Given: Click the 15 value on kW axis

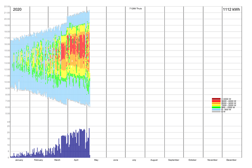Looking at the screenshot, I should 9,139.
